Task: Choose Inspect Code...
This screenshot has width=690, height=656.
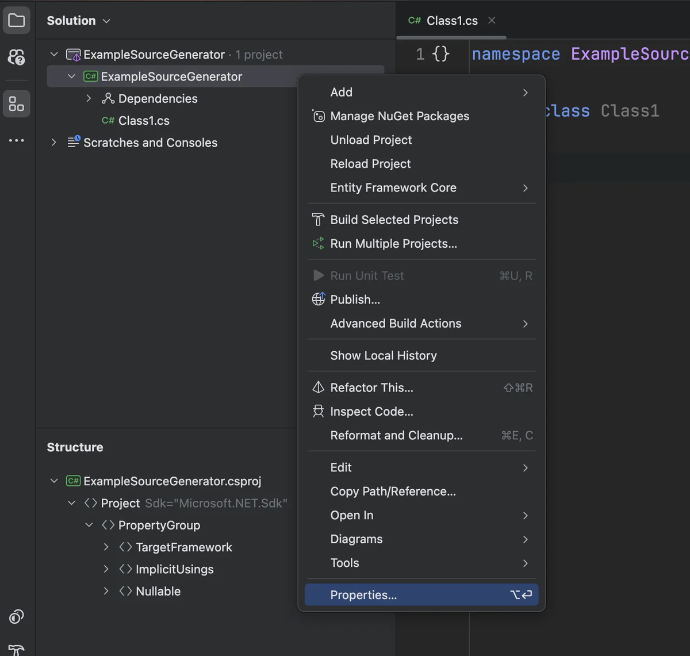Action: pos(421,412)
